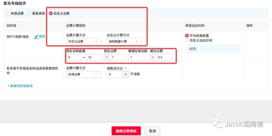
Task: Click the 新增目的地组合 link
Action: pos(20,86)
